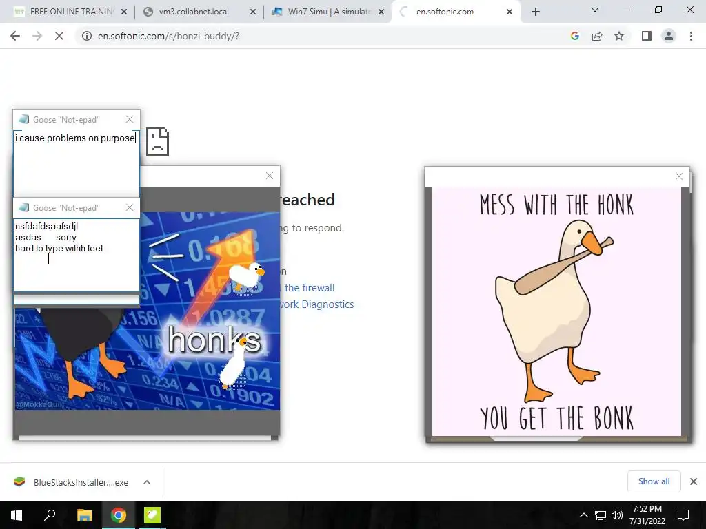Minimize the Chrome window
The image size is (706, 529).
point(626,10)
